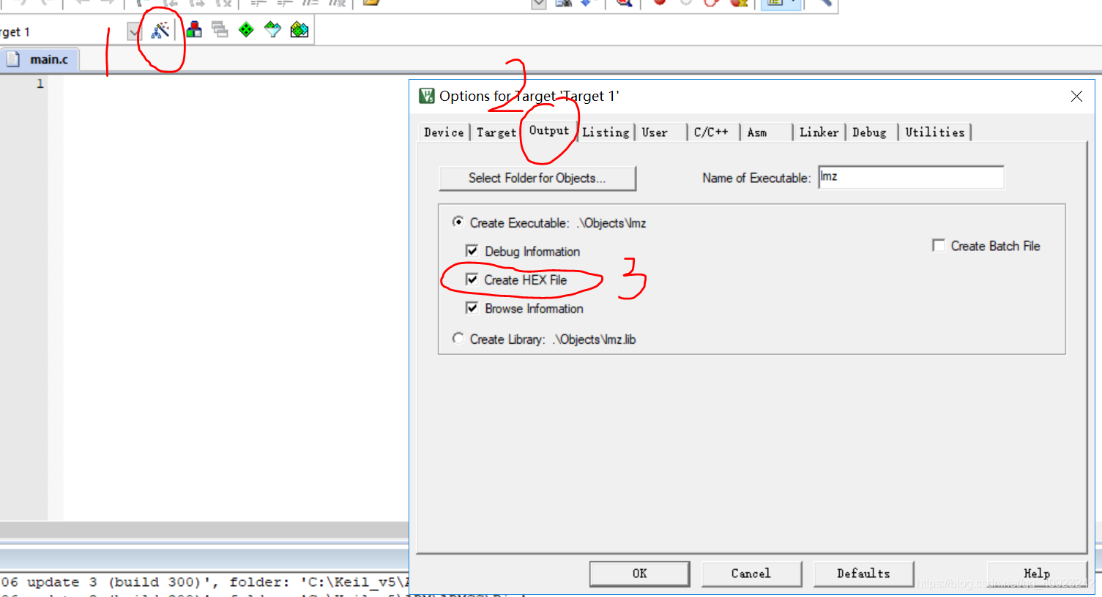Click the 'Options for Target' title text
Image resolution: width=1102 pixels, height=597 pixels.
point(529,96)
